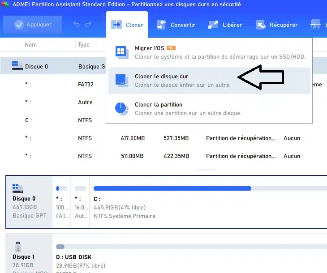Choose Cloner la partition entry
Viewport: 327px width, 273px height.
tap(209, 109)
